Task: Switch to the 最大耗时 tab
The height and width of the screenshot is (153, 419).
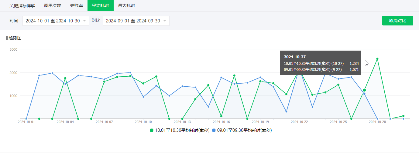Action: coord(126,5)
